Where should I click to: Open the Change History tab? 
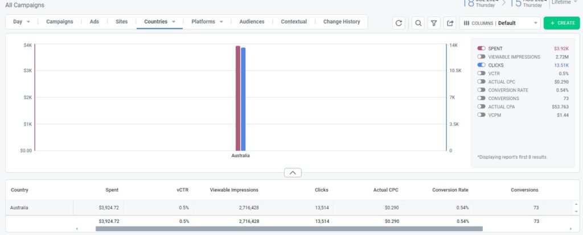342,22
